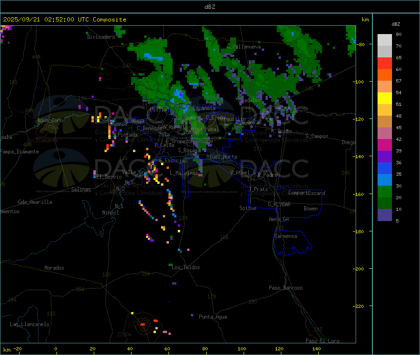
Task: Click the 'Paso_El_Loro' map label
Action: [x=322, y=341]
